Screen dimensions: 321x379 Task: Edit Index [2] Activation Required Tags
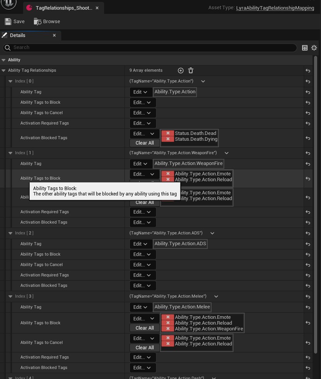click(143, 275)
